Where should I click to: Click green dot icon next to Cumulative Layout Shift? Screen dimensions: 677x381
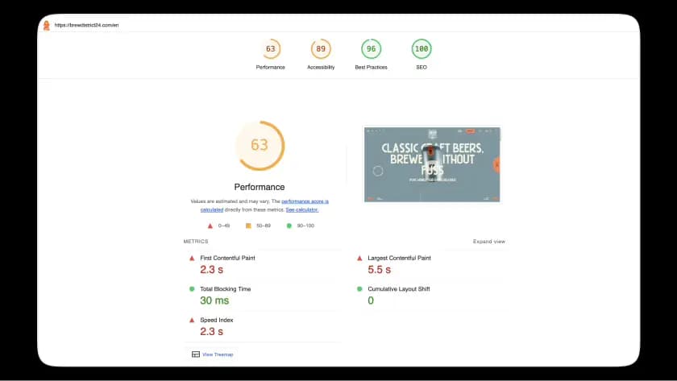pyautogui.click(x=359, y=289)
